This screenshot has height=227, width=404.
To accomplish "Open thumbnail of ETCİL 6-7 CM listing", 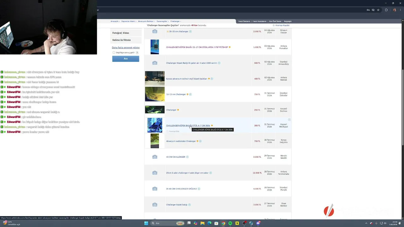I will [x=155, y=125].
